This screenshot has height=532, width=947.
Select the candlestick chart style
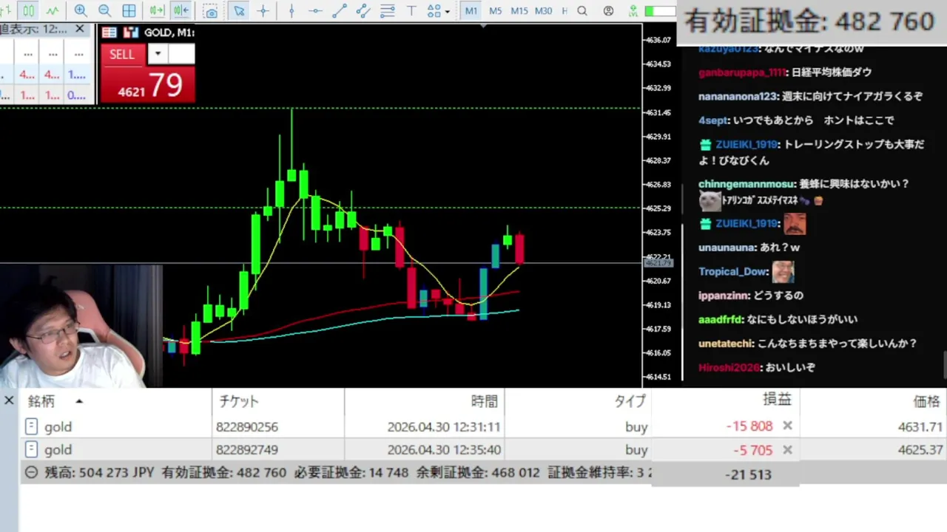click(x=28, y=10)
